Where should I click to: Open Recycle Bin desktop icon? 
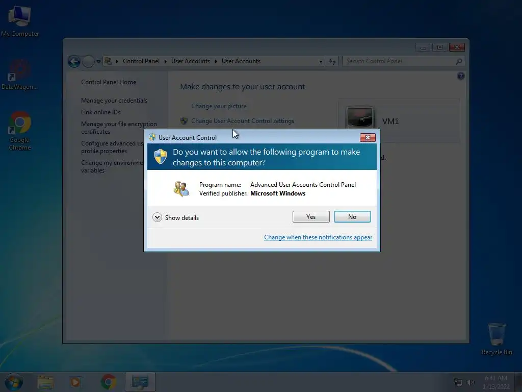[497, 339]
